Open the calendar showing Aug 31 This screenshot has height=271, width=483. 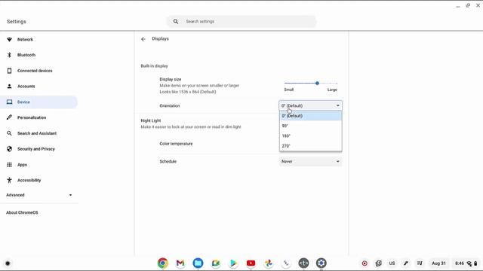[438, 263]
